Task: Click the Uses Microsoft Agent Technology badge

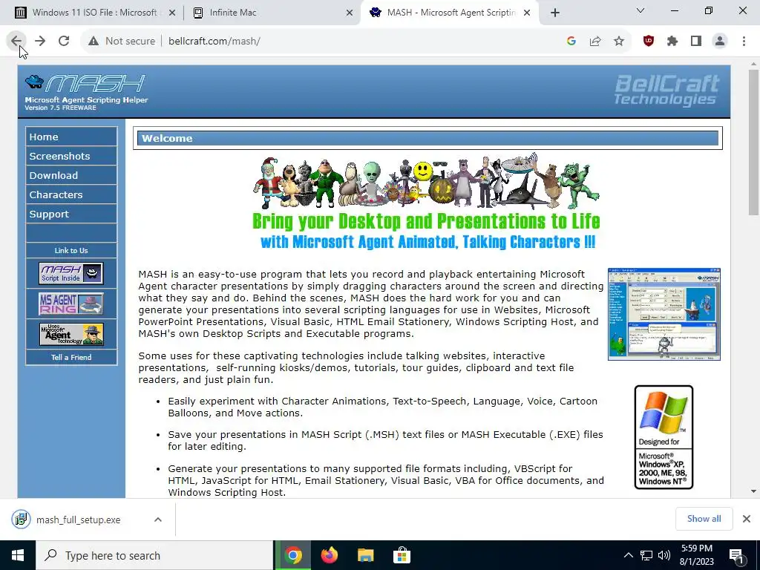Action: [71, 335]
